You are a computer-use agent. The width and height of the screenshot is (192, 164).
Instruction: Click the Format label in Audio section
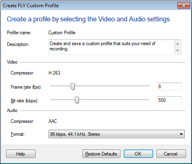pos(18,134)
